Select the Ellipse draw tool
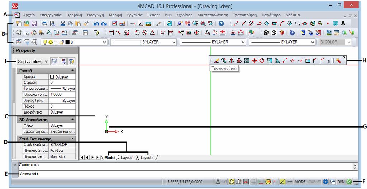This screenshot has height=189, width=367. (x=305, y=24)
